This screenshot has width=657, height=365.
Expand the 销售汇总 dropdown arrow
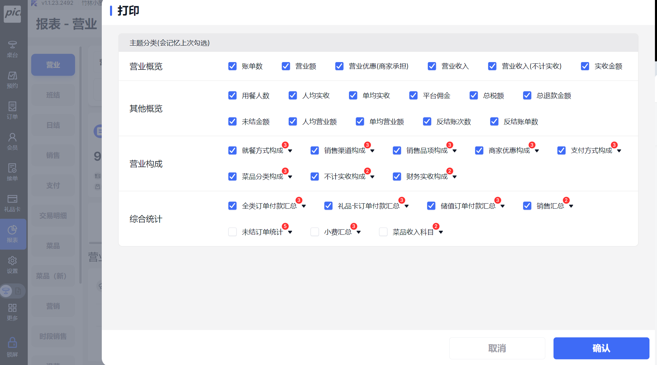click(x=571, y=206)
